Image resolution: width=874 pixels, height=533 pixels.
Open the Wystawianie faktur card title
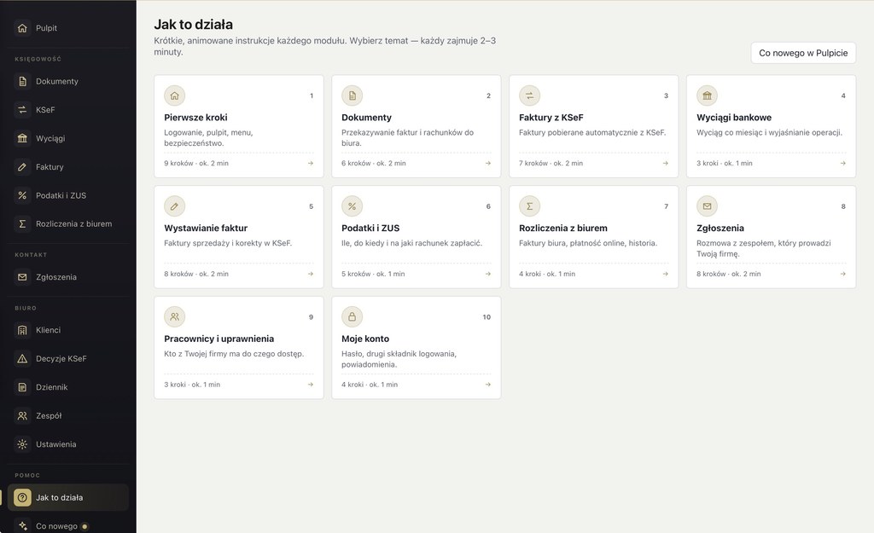[x=206, y=228]
